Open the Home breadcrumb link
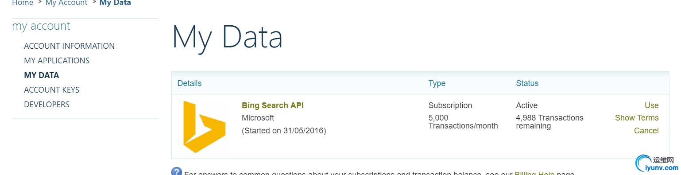681x175 pixels. tap(23, 3)
